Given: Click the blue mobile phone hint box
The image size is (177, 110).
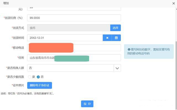Looking at the screenshot, I should (x=149, y=51).
